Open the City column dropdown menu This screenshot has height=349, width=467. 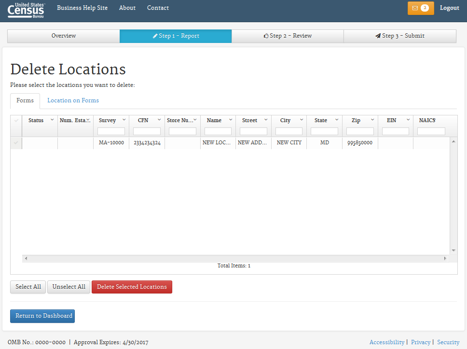pyautogui.click(x=302, y=120)
